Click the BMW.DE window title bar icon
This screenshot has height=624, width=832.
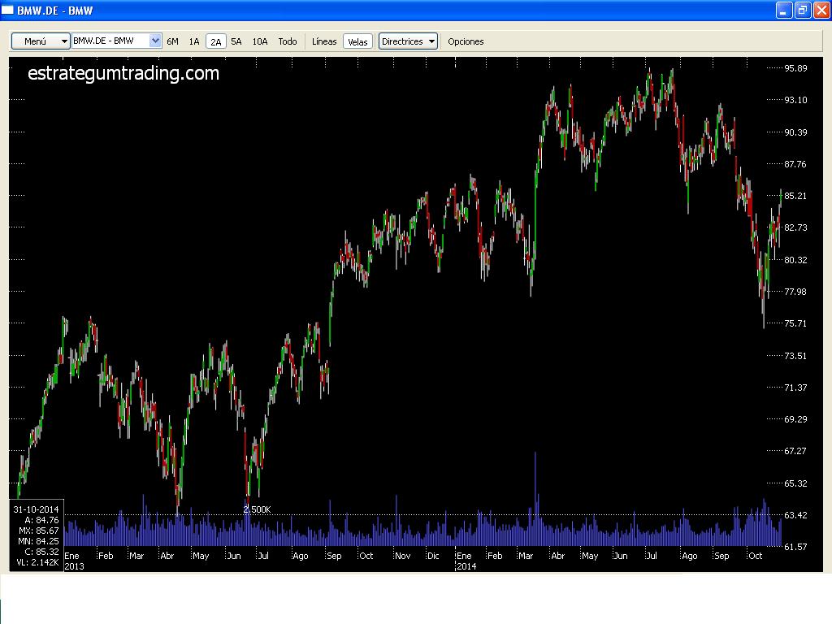(x=7, y=10)
